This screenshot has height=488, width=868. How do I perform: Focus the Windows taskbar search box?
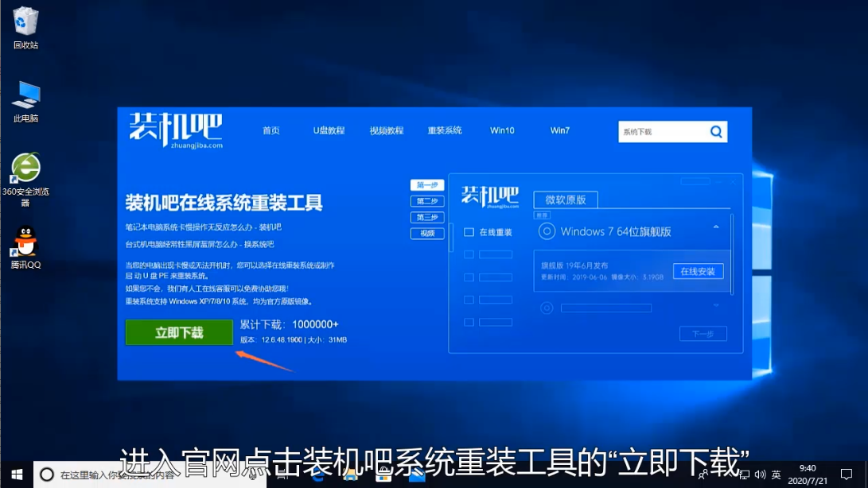[x=150, y=474]
